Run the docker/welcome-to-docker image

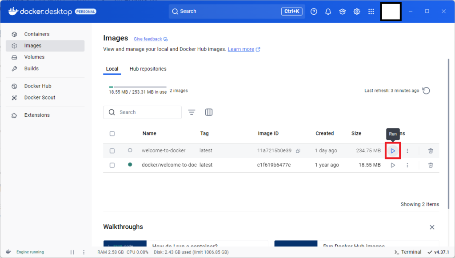click(393, 165)
